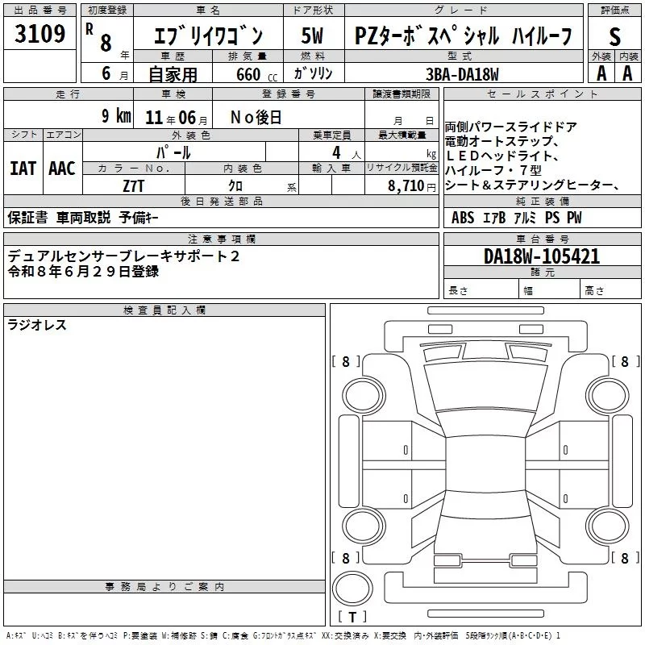Click the sales point ハイルーフ・7型
645x645 pixels.
(x=493, y=170)
